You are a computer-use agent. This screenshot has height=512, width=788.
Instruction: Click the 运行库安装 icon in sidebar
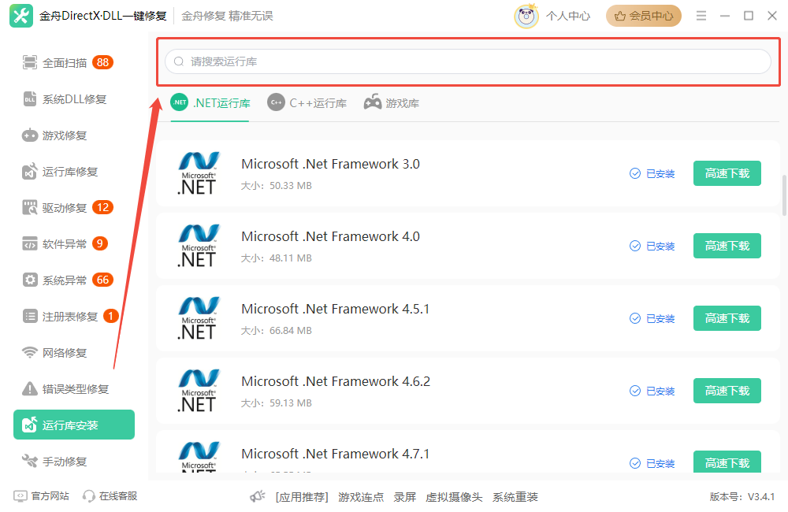pos(30,425)
